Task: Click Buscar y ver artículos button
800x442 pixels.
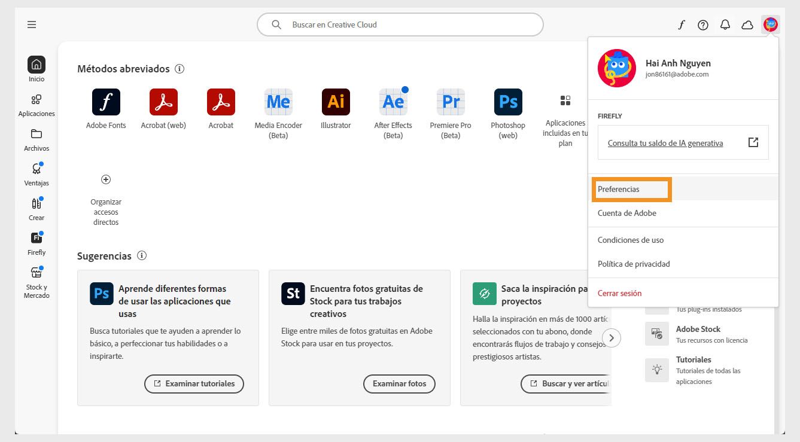Action: coord(566,383)
